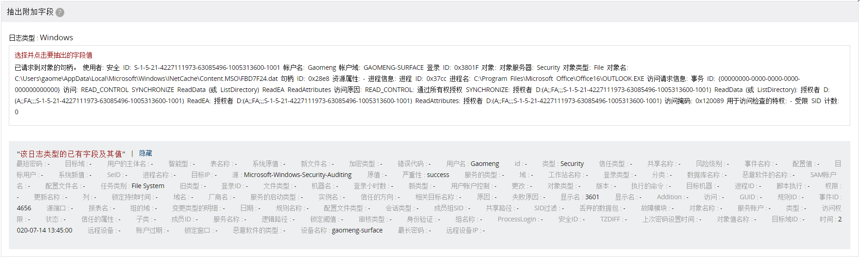Click the 隐藏 link to hide existing fields
This screenshot has height=257, width=860.
point(146,153)
